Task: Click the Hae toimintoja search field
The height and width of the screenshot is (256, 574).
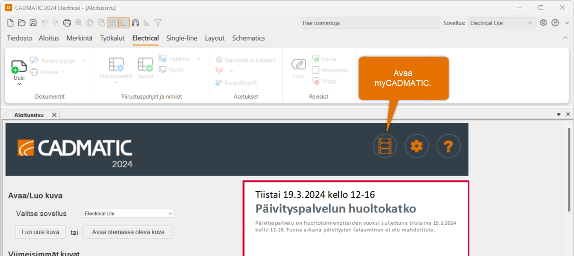Action: (370, 23)
